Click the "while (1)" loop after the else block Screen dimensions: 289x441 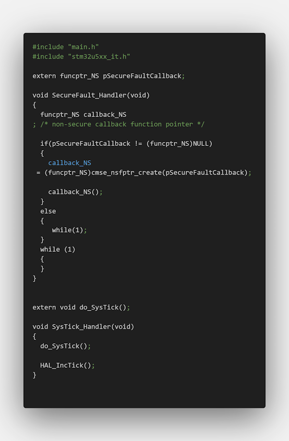point(58,249)
